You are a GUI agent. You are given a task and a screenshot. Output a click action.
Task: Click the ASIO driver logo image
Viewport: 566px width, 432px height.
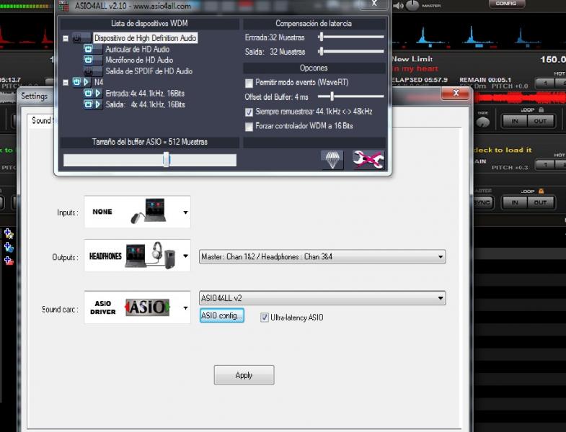pyautogui.click(x=147, y=307)
